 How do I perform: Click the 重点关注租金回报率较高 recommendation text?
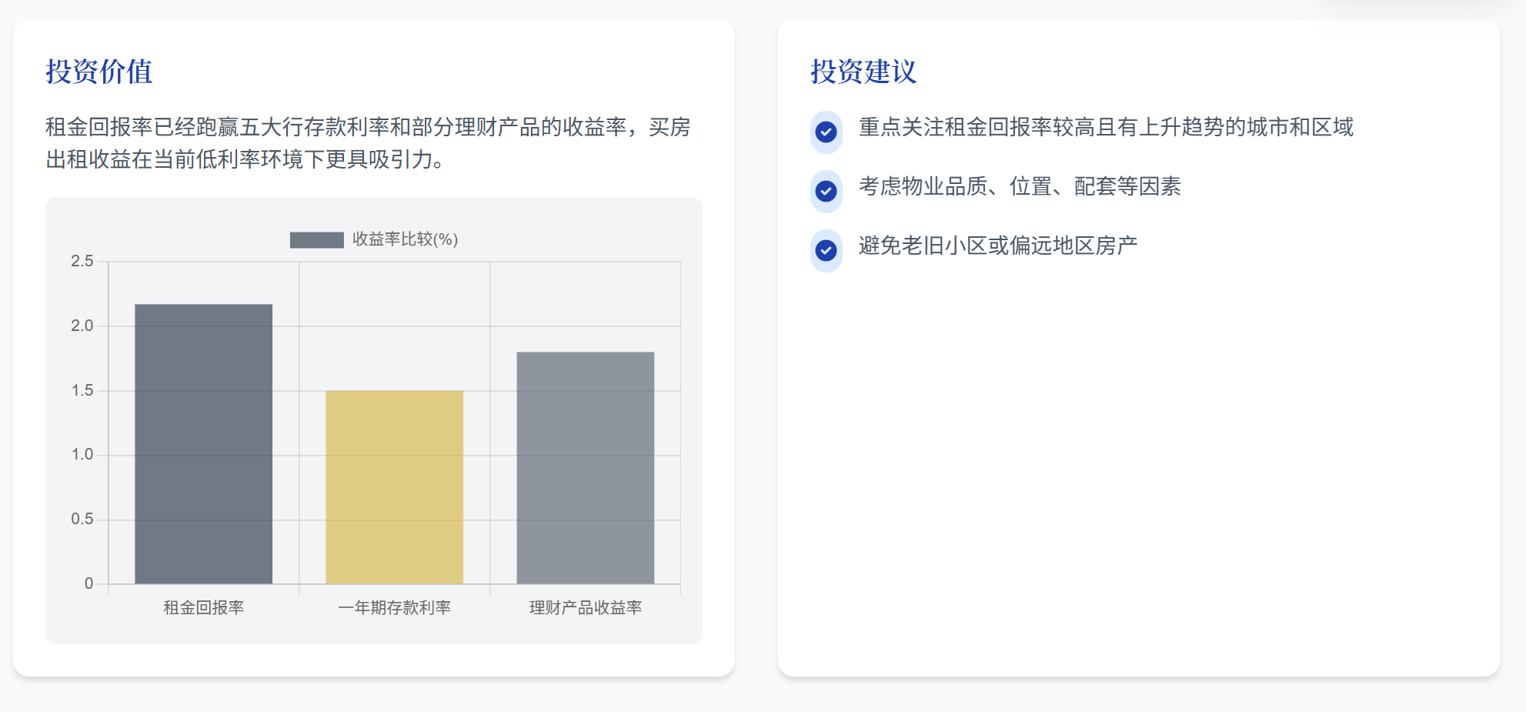coord(1105,127)
